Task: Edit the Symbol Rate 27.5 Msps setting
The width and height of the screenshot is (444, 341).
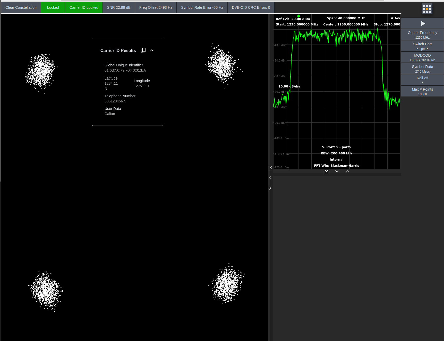Action: click(x=422, y=69)
